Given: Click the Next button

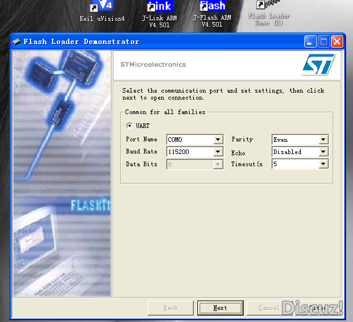Looking at the screenshot, I should pos(220,308).
